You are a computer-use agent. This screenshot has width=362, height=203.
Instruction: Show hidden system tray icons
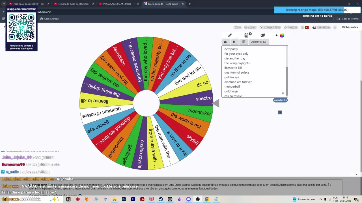tap(320, 199)
